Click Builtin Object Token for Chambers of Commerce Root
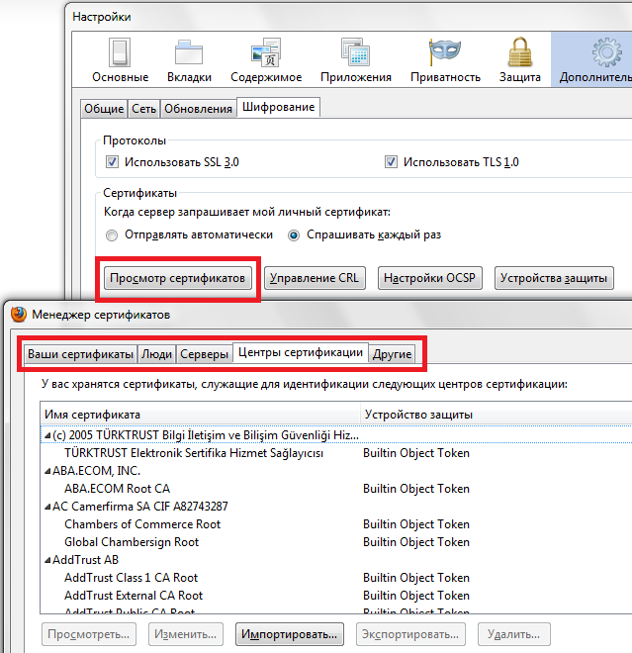 [x=416, y=524]
